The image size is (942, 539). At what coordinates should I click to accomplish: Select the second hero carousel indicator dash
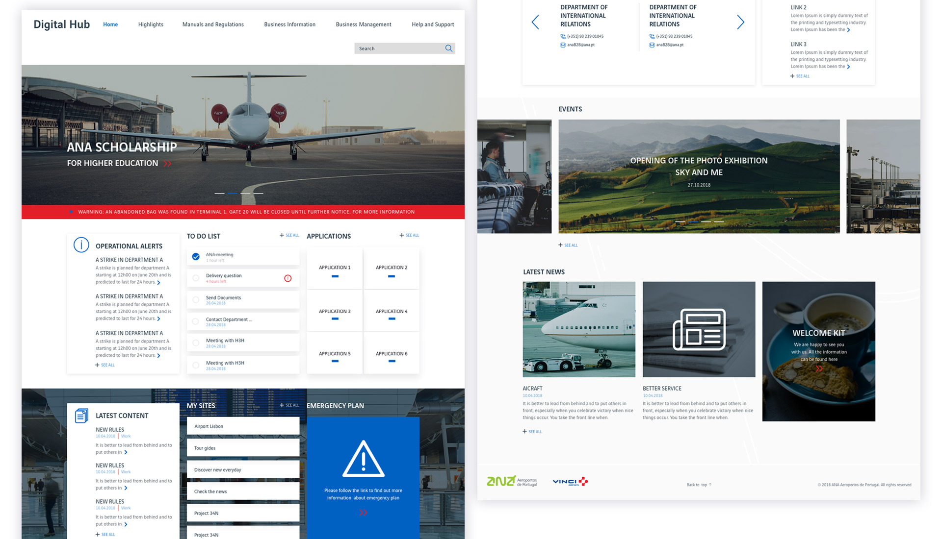pos(233,194)
